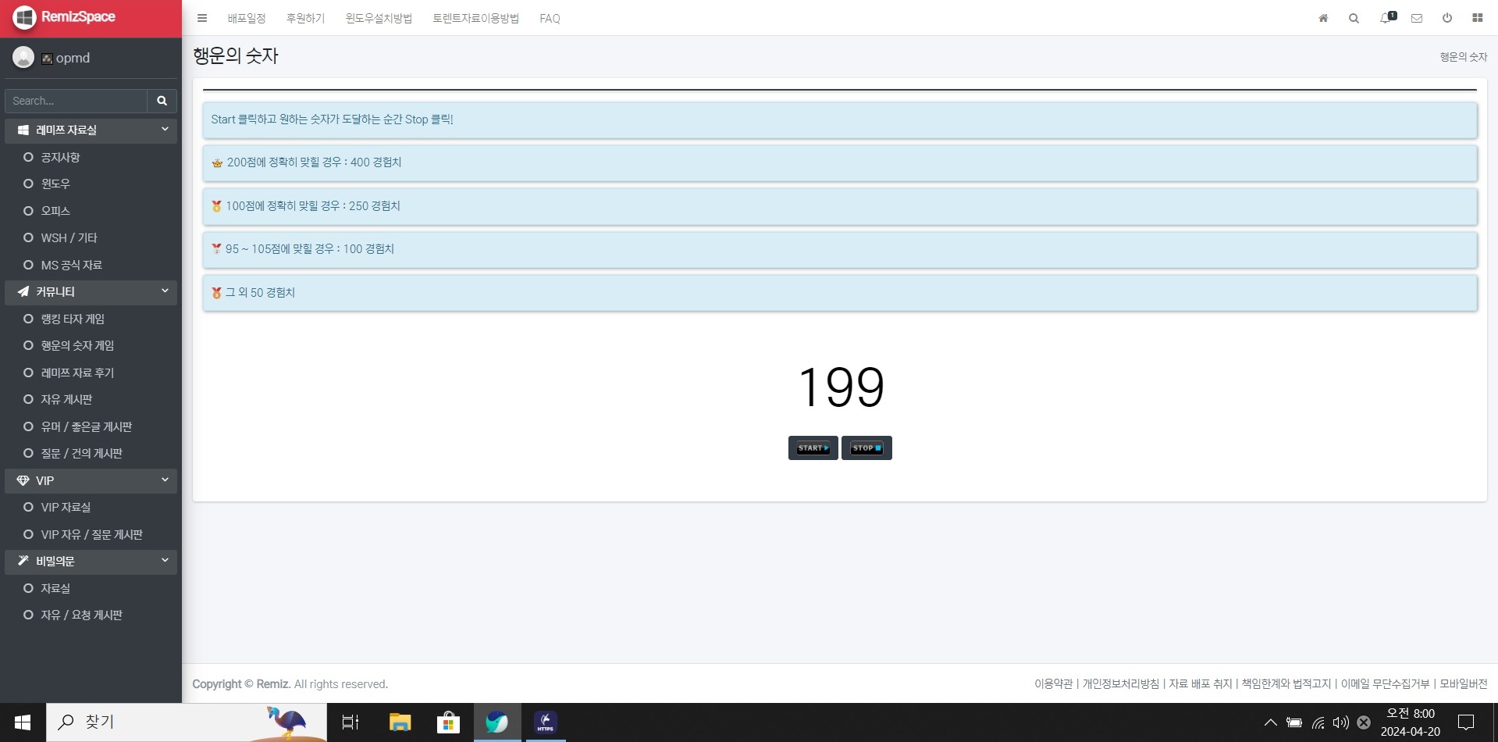Open the home icon in top bar

tap(1323, 18)
